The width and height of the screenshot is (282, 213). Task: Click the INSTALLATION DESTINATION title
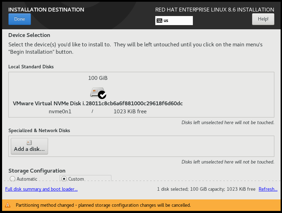click(x=46, y=9)
